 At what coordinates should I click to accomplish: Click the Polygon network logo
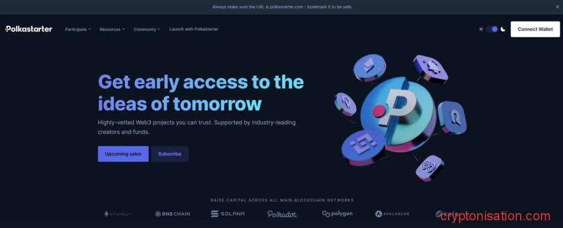[x=337, y=214]
